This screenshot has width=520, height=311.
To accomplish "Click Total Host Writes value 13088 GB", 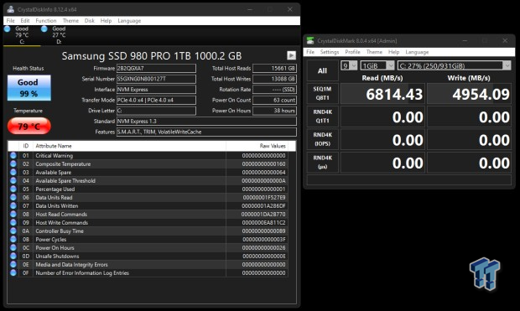I will [274, 79].
